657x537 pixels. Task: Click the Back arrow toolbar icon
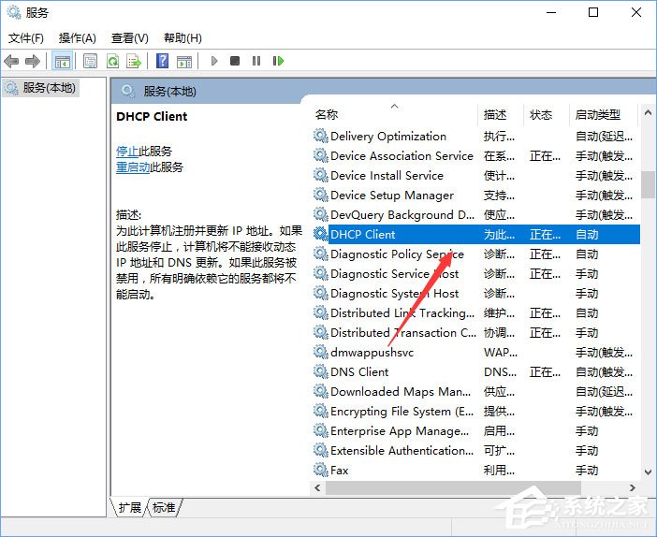coord(11,61)
